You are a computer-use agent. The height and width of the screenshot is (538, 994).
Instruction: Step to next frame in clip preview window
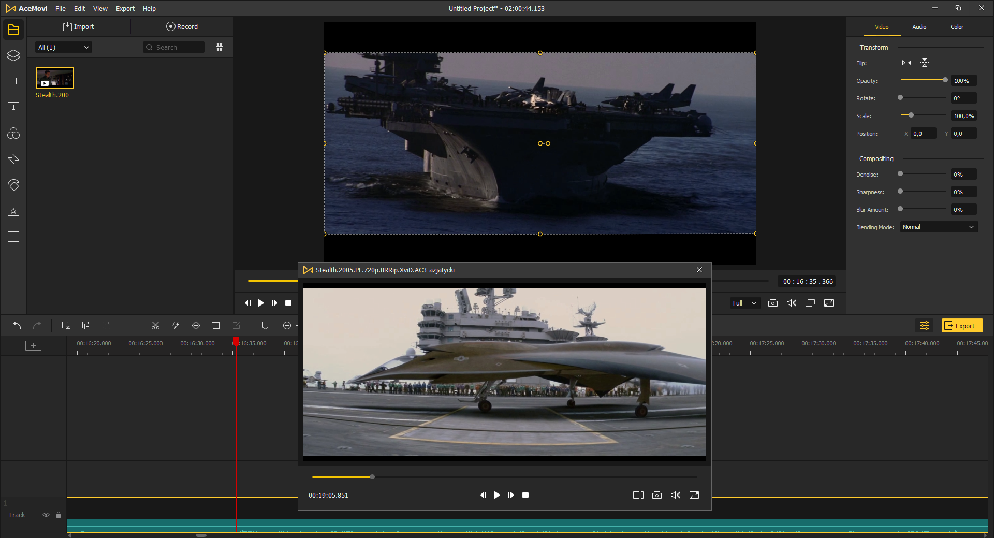511,496
